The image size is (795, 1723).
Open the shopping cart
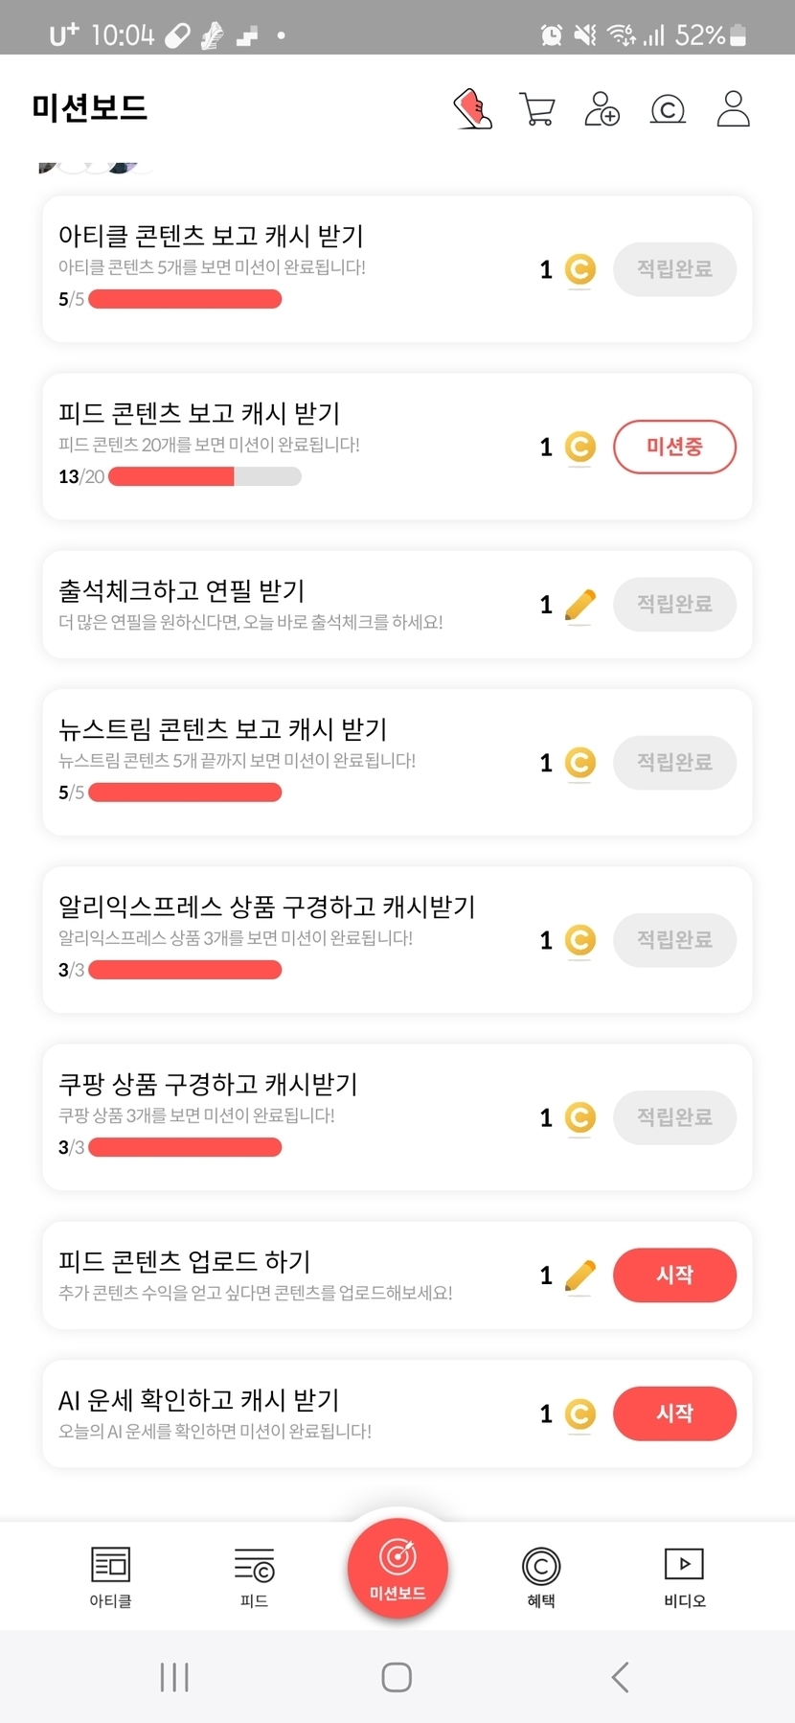[536, 109]
